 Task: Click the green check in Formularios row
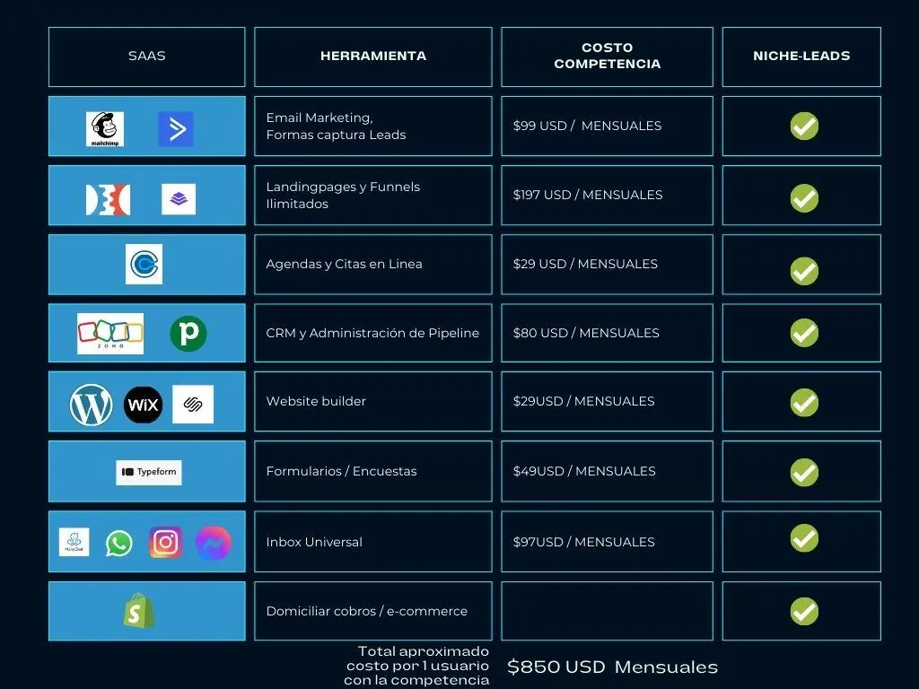(804, 472)
